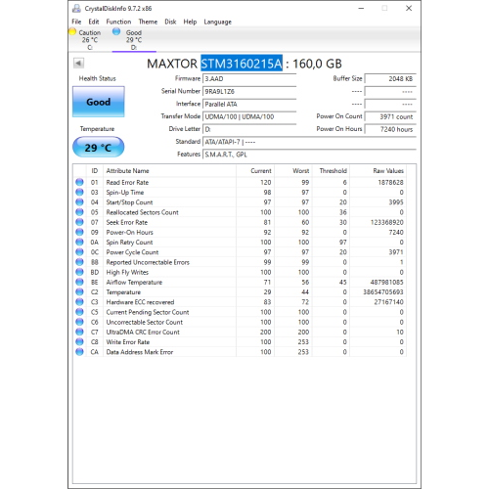The width and height of the screenshot is (489, 489).
Task: Click the Interface field Parallel ATA
Action: tap(249, 105)
